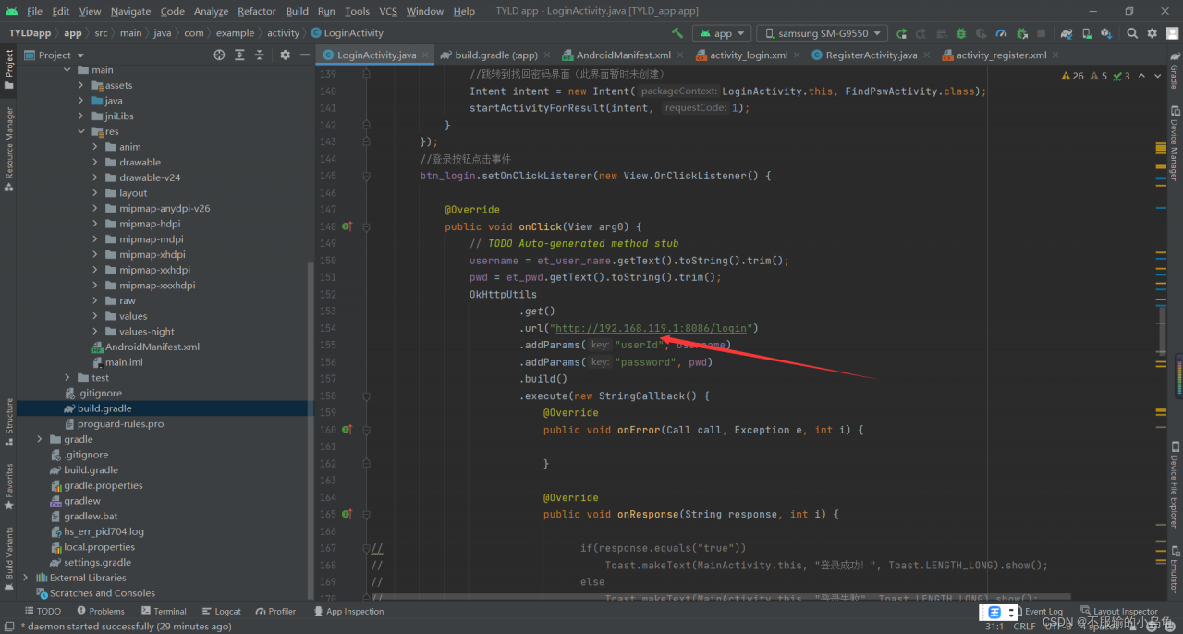
Task: Expand the assets folder
Action: coord(81,86)
